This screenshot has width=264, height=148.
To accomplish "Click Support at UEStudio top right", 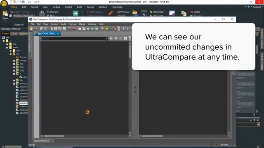I will tap(257, 7).
